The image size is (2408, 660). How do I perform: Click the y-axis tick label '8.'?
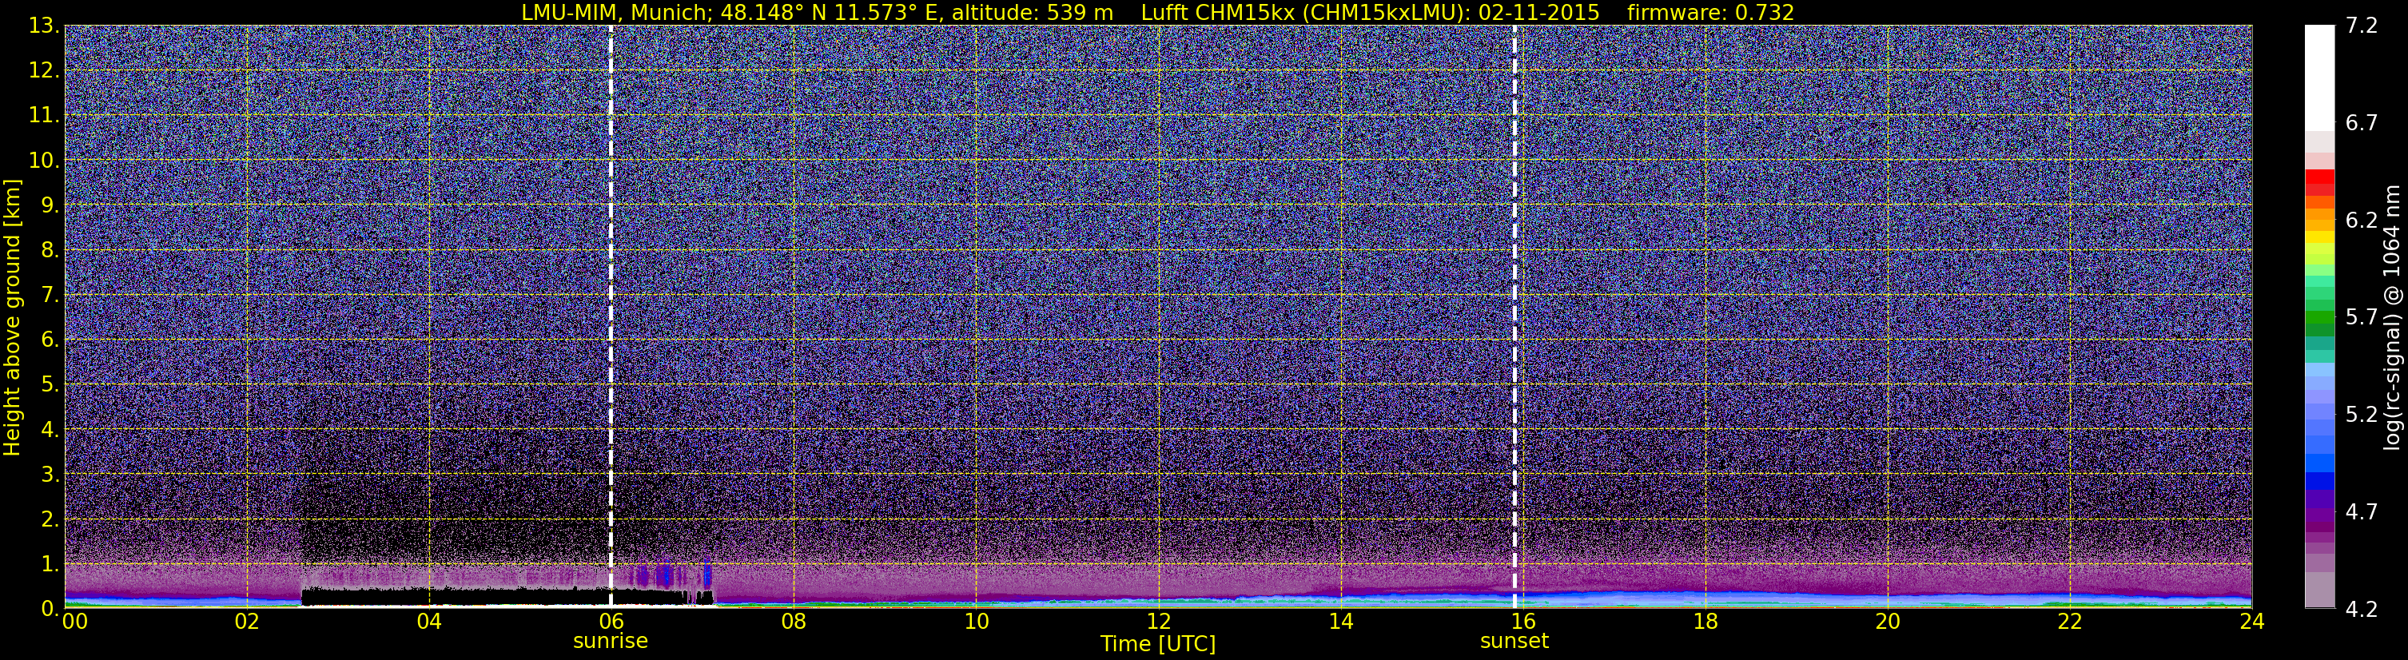tap(50, 249)
